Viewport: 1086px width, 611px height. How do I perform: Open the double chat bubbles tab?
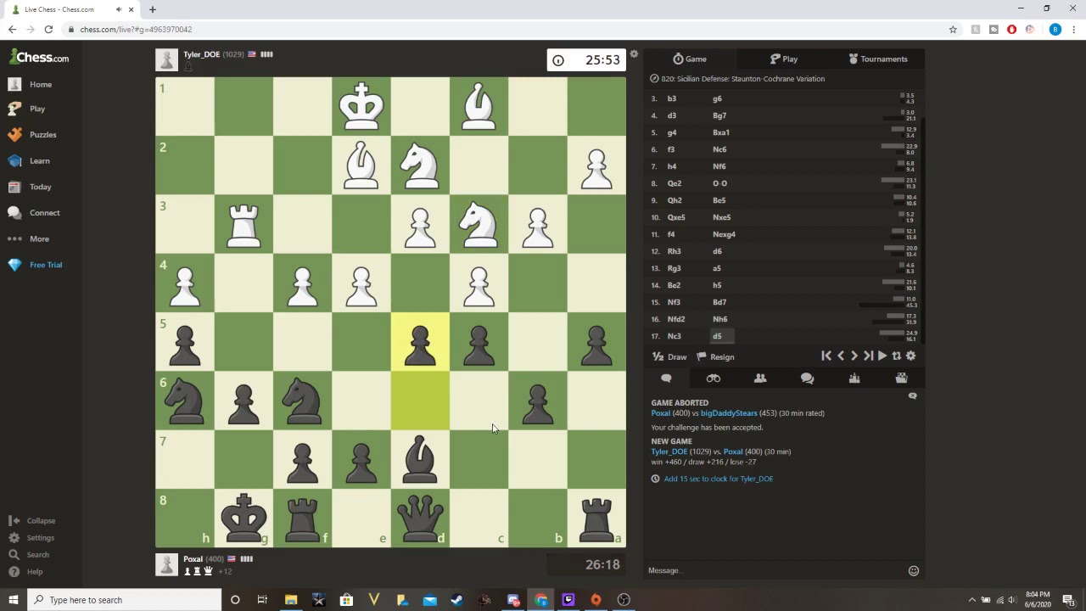click(807, 378)
